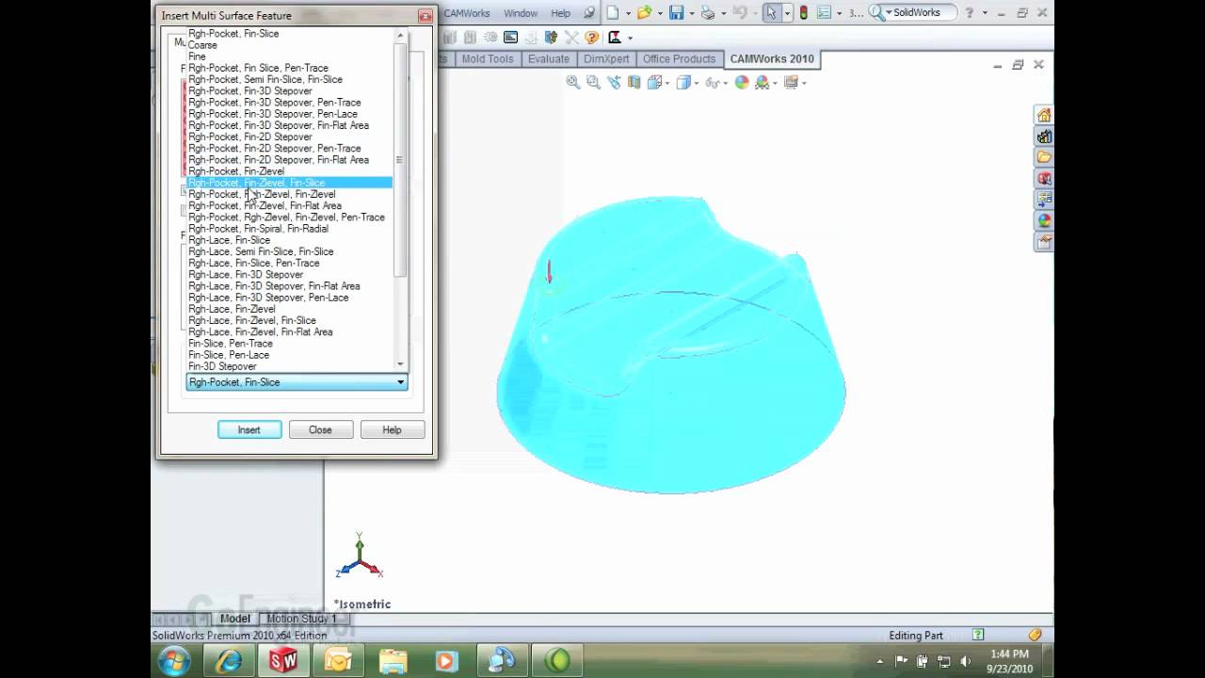The image size is (1205, 678).
Task: Click the volume icon in system tray
Action: [965, 661]
